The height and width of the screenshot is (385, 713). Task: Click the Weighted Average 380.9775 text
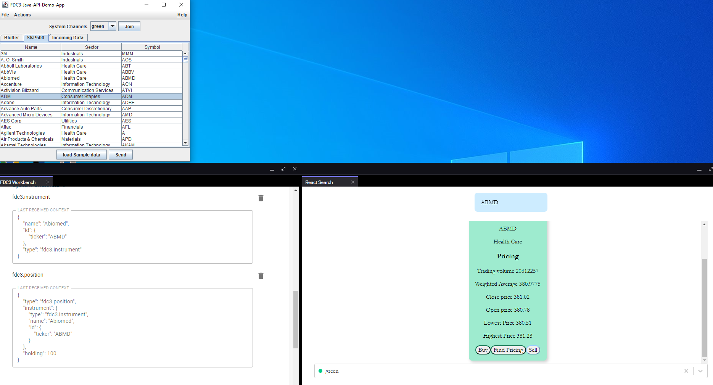pos(508,284)
